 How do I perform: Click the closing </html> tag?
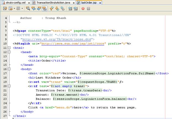tap(19, 116)
